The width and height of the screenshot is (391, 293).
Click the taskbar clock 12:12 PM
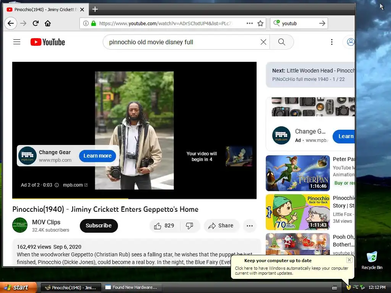(x=377, y=288)
